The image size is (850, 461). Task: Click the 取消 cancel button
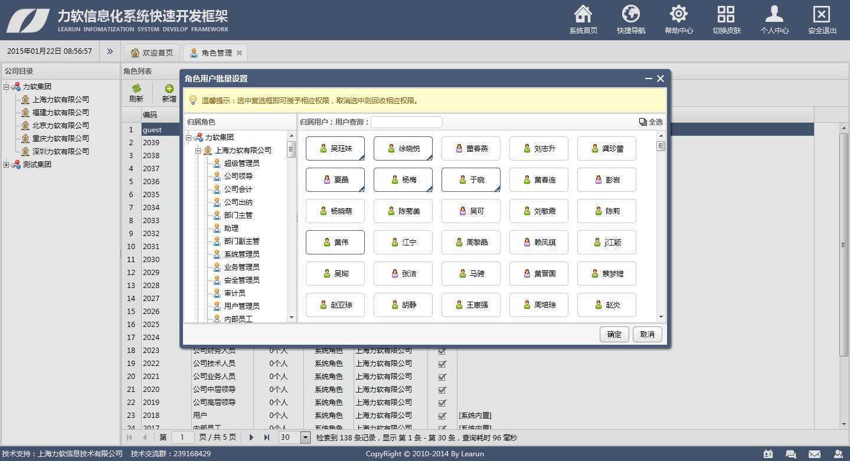pyautogui.click(x=647, y=334)
